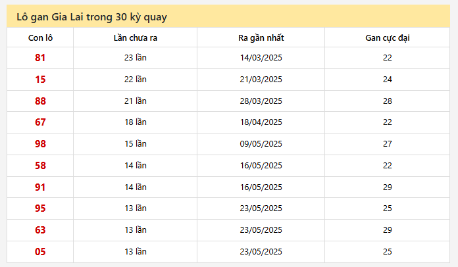Click the "Con lô" column header
This screenshot has width=458, height=267.
pyautogui.click(x=40, y=38)
